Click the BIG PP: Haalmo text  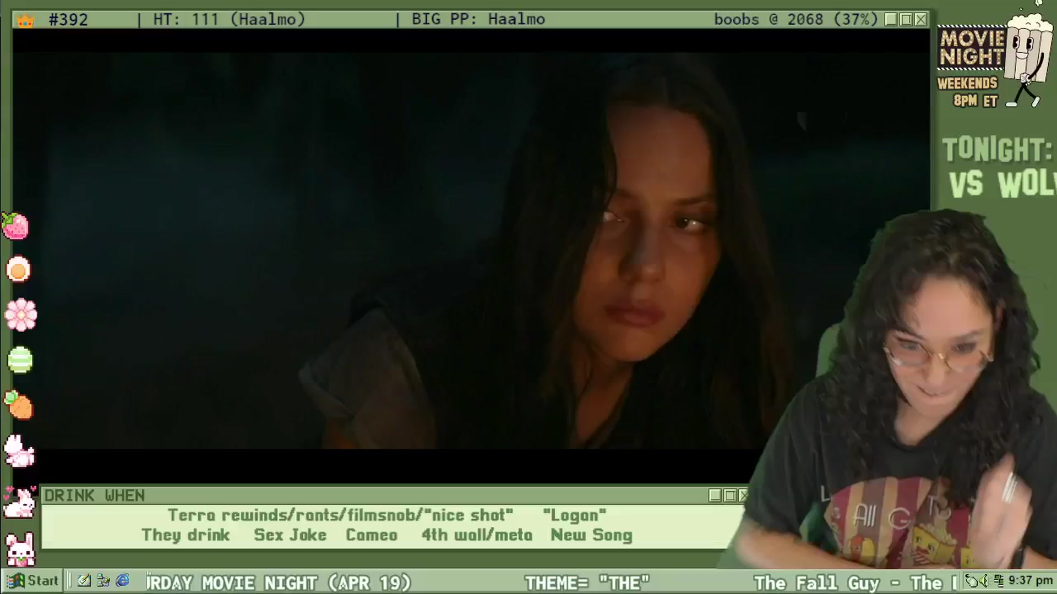pos(478,20)
